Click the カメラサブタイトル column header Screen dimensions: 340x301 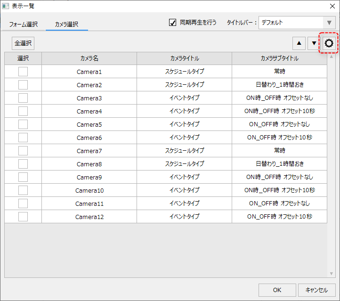[x=279, y=58]
